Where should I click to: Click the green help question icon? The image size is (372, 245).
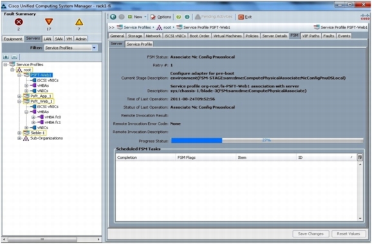point(179,17)
